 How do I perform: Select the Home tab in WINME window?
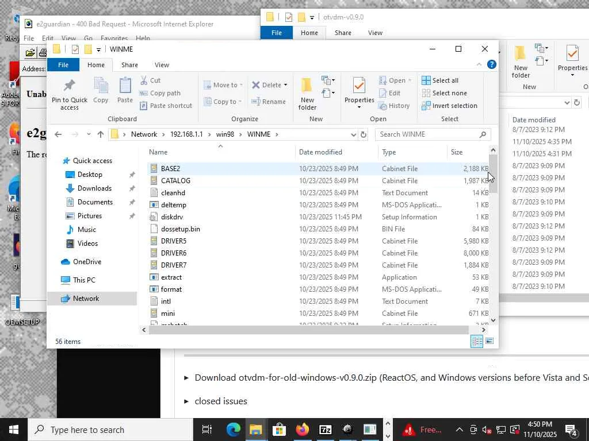tap(96, 65)
